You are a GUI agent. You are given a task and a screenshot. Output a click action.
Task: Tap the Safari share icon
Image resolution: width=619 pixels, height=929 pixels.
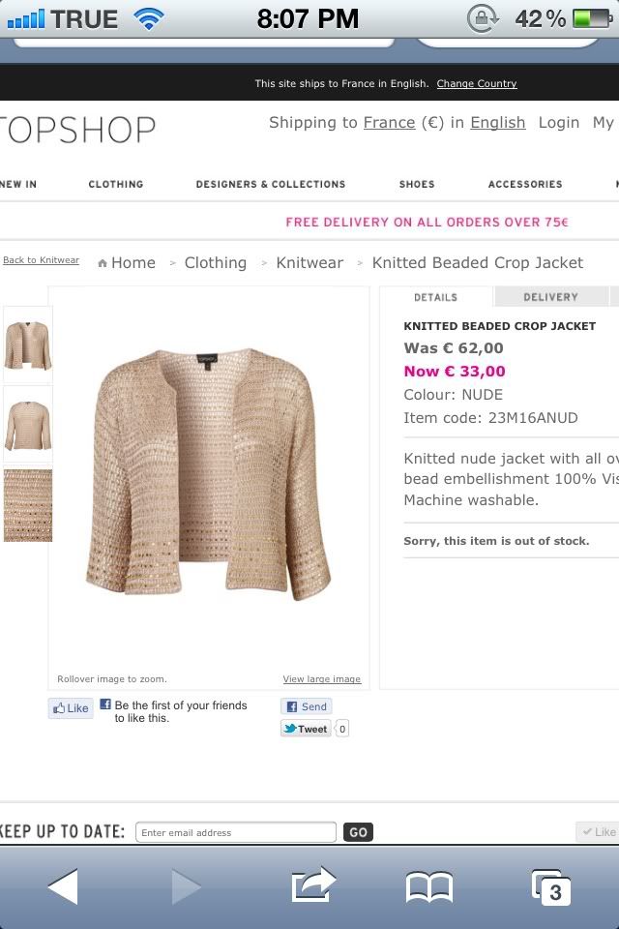coord(312,886)
